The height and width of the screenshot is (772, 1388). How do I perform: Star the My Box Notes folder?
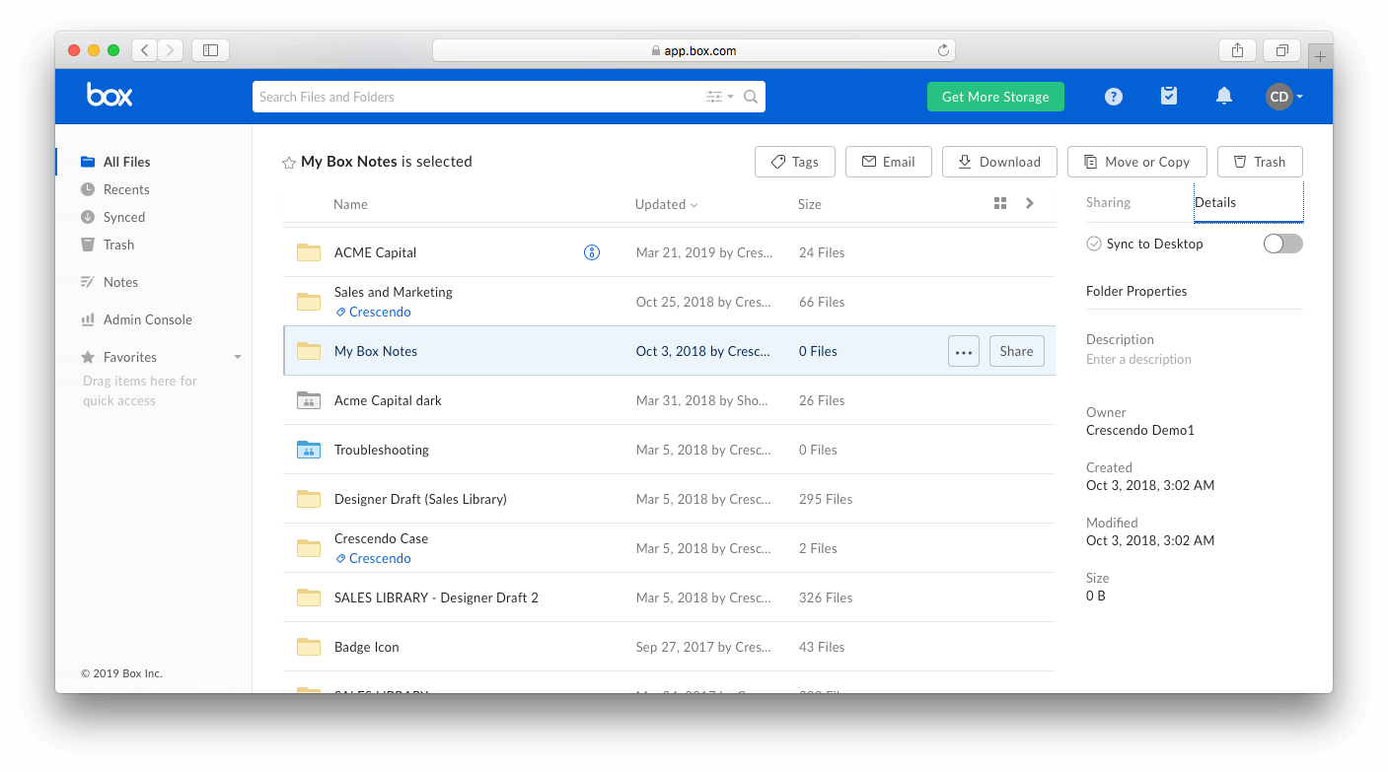(x=289, y=163)
